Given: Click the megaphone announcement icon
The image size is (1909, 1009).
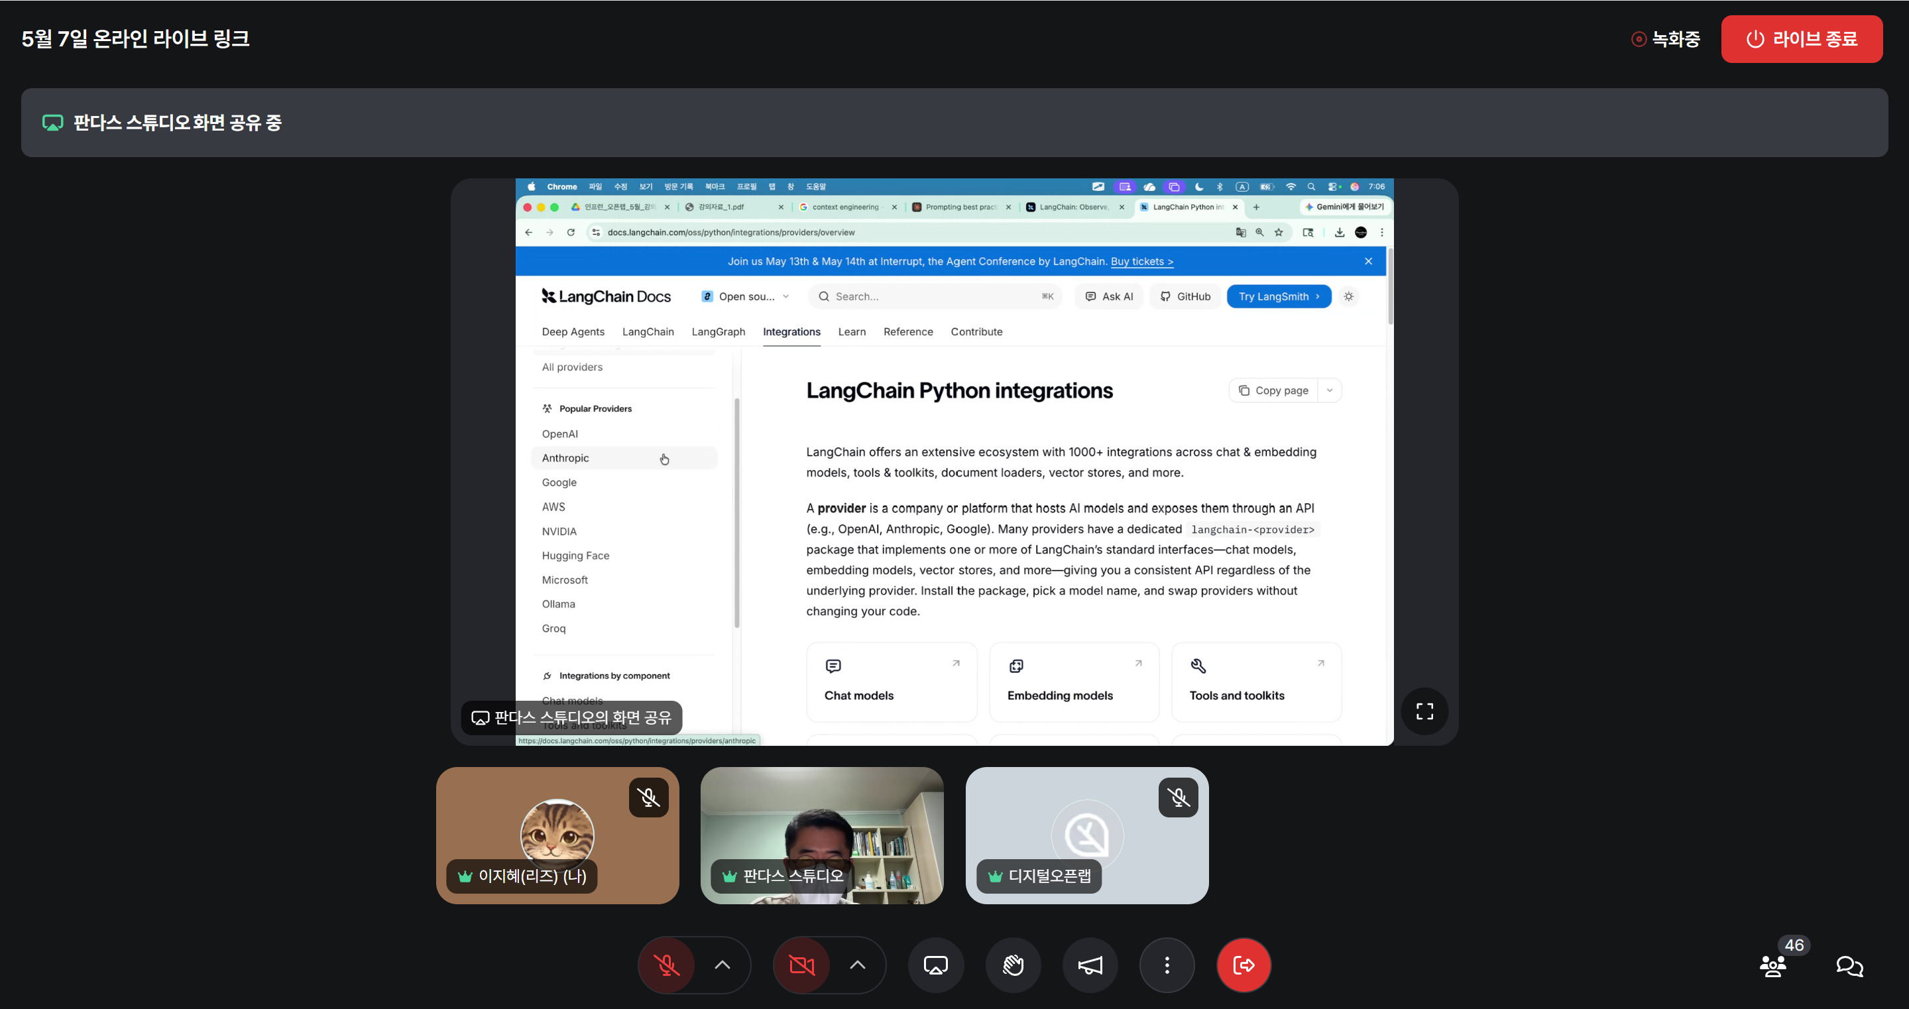Looking at the screenshot, I should (1090, 965).
